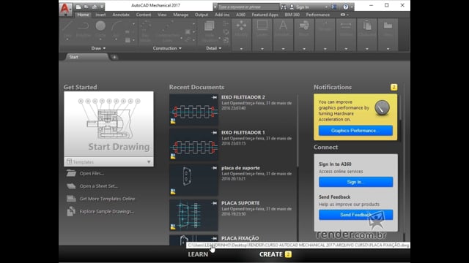Click the Hardware Acceleration dial icon
This screenshot has height=263, width=469.
(x=382, y=107)
